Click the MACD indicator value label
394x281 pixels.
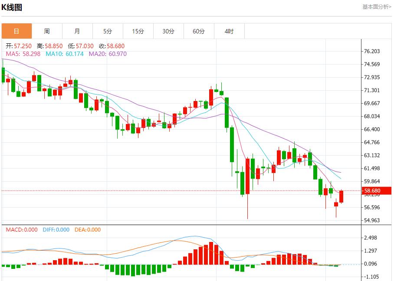[x=22, y=230]
